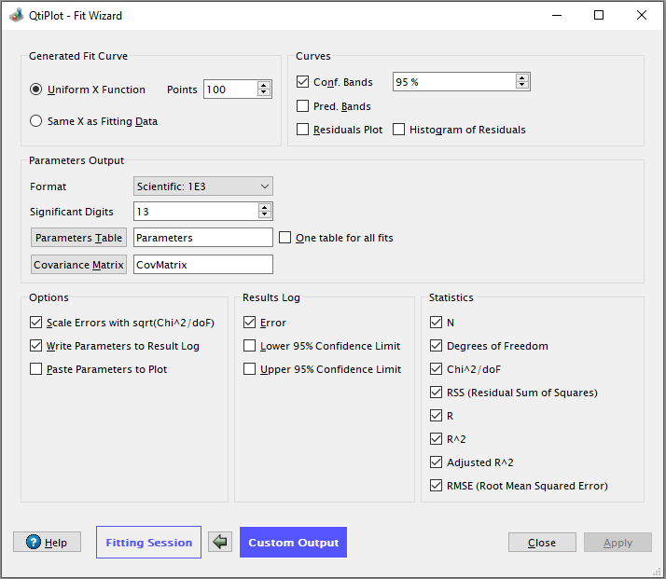666x579 pixels.
Task: Click the QtiPlot app icon in title bar
Action: (x=16, y=15)
